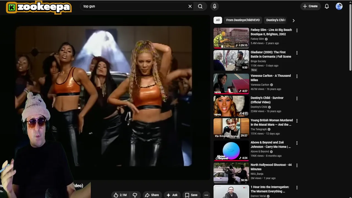Open the notifications bell
The image size is (352, 198).
point(327,6)
